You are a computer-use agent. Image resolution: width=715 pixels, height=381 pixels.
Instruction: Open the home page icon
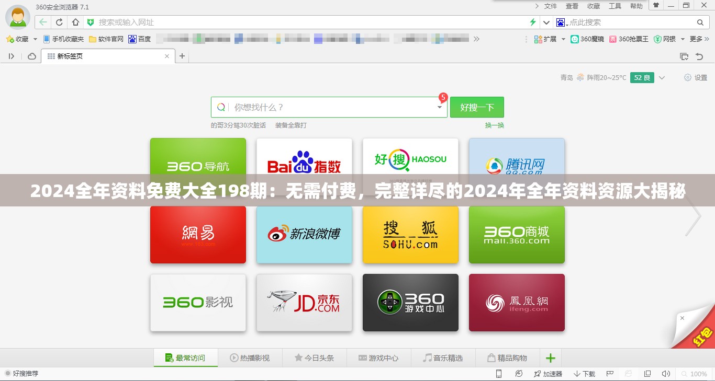[75, 22]
